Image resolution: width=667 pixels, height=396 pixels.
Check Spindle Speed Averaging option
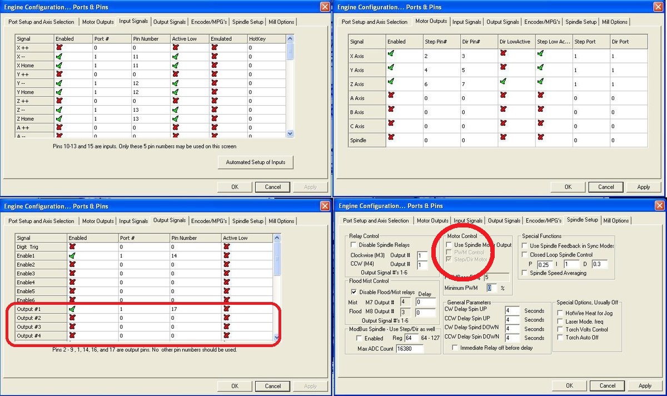coord(525,273)
